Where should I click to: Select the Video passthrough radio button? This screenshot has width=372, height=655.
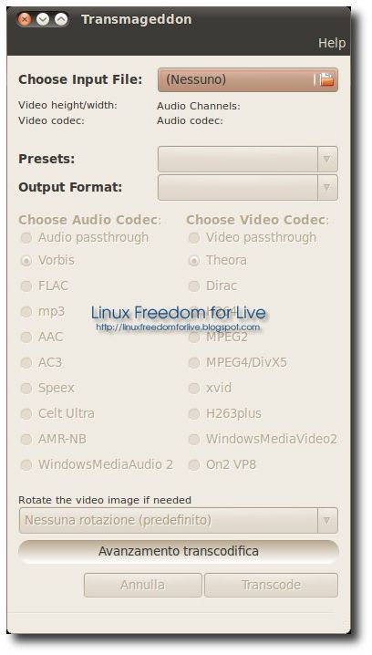point(193,238)
